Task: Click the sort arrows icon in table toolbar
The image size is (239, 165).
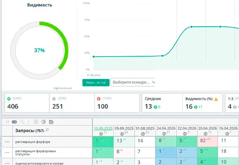Action: click(8, 122)
